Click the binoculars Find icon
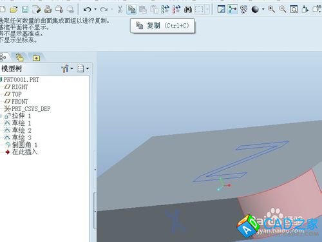Image resolution: width=322 pixels, height=242 pixels. tap(188, 10)
